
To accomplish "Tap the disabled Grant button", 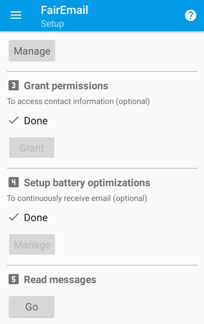I will (32, 148).
